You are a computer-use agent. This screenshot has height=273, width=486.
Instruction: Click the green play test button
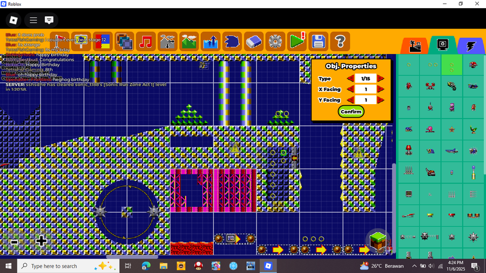tap(297, 41)
